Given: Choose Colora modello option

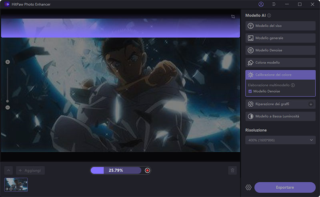Looking at the screenshot, I should click(280, 63).
